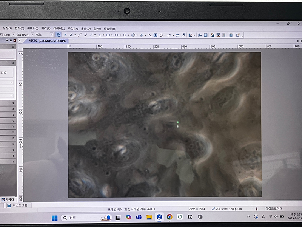The height and width of the screenshot is (227, 302).
Task: Open the 측정(M) measurement menu
Action: tap(73, 28)
